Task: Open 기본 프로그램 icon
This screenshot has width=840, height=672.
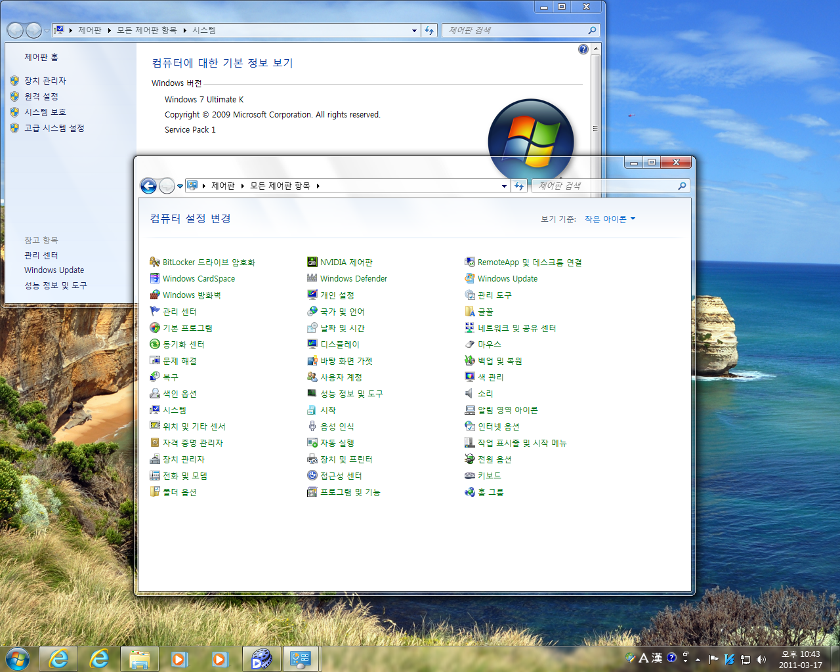Action: pos(155,327)
